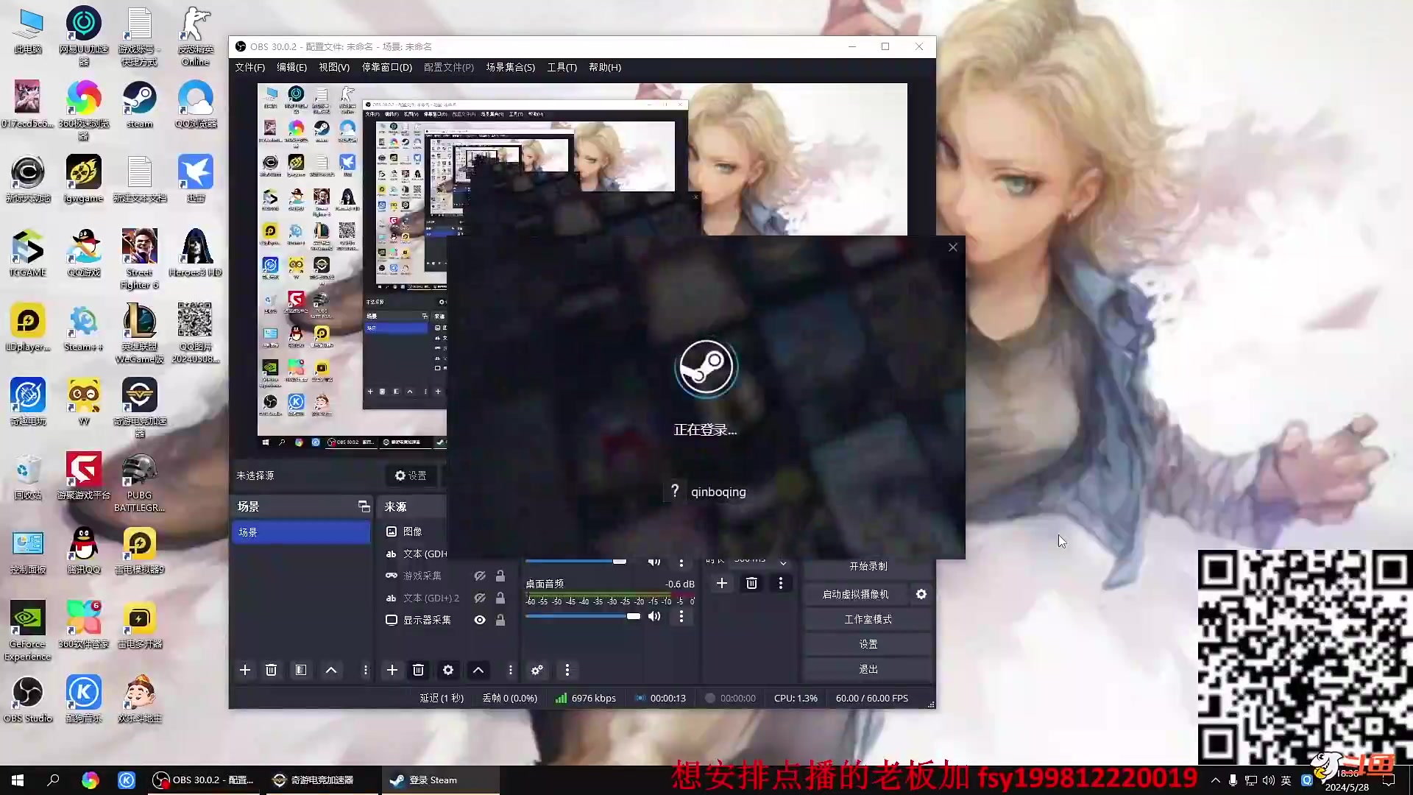Move the scene up with arrow icon
Screen dimensions: 1413x795
click(331, 670)
